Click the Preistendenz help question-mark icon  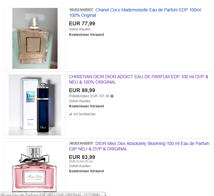(112, 96)
